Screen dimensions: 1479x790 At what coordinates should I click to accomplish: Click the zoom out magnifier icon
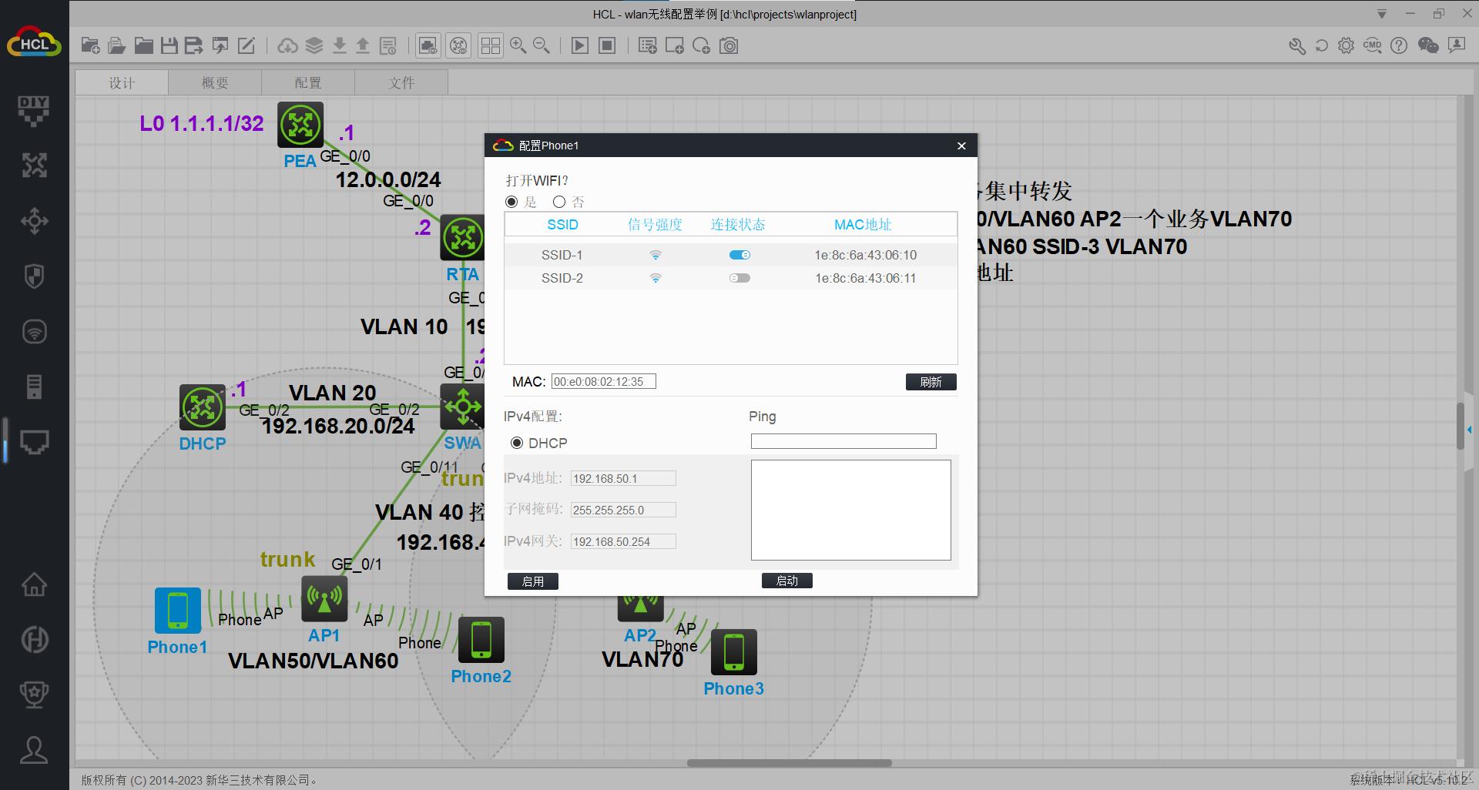coord(542,45)
